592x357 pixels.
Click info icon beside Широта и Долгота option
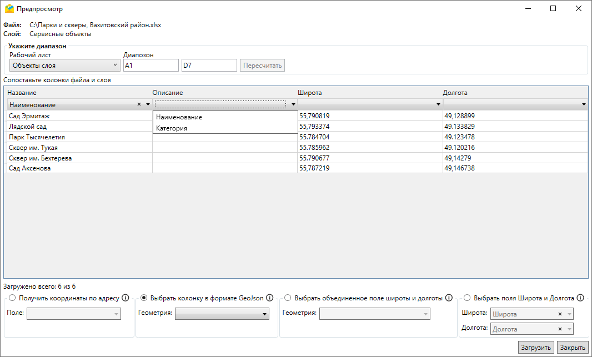[x=580, y=298]
